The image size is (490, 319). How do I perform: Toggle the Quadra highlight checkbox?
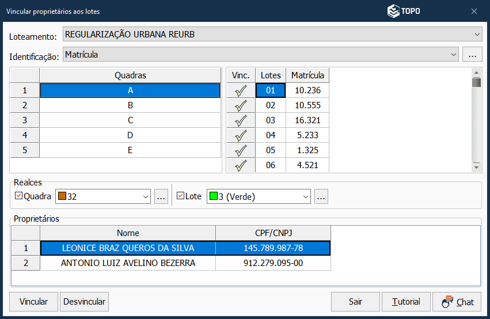pos(18,196)
